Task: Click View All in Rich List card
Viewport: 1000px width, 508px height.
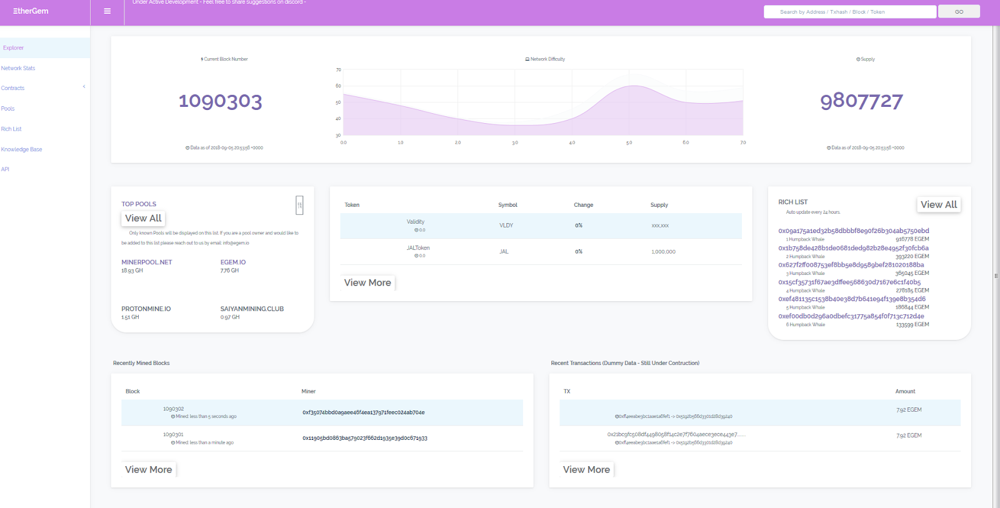Action: click(939, 205)
